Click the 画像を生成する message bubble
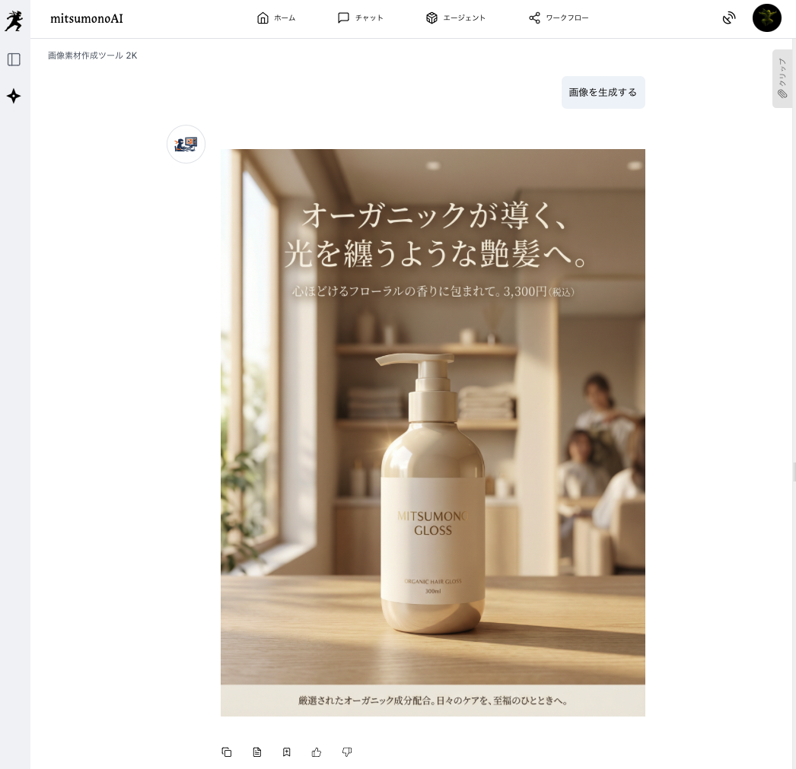 pyautogui.click(x=603, y=92)
